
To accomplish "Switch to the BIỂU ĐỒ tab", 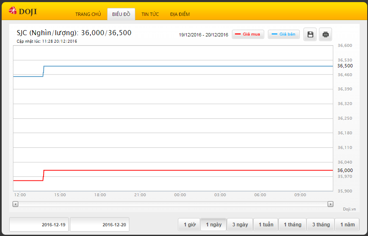I will (x=121, y=14).
